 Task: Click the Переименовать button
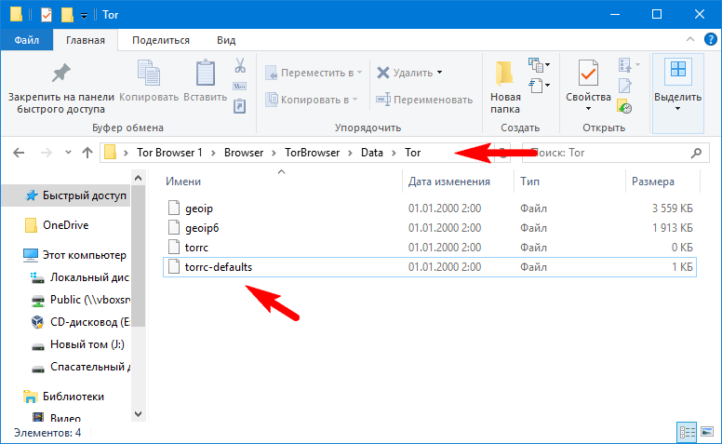click(x=424, y=100)
